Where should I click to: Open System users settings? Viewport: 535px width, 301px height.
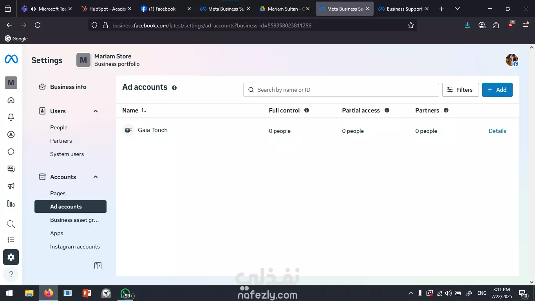coord(67,154)
